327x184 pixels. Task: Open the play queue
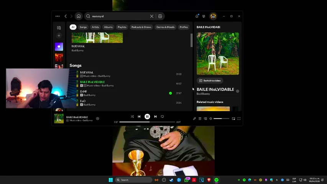(x=200, y=118)
